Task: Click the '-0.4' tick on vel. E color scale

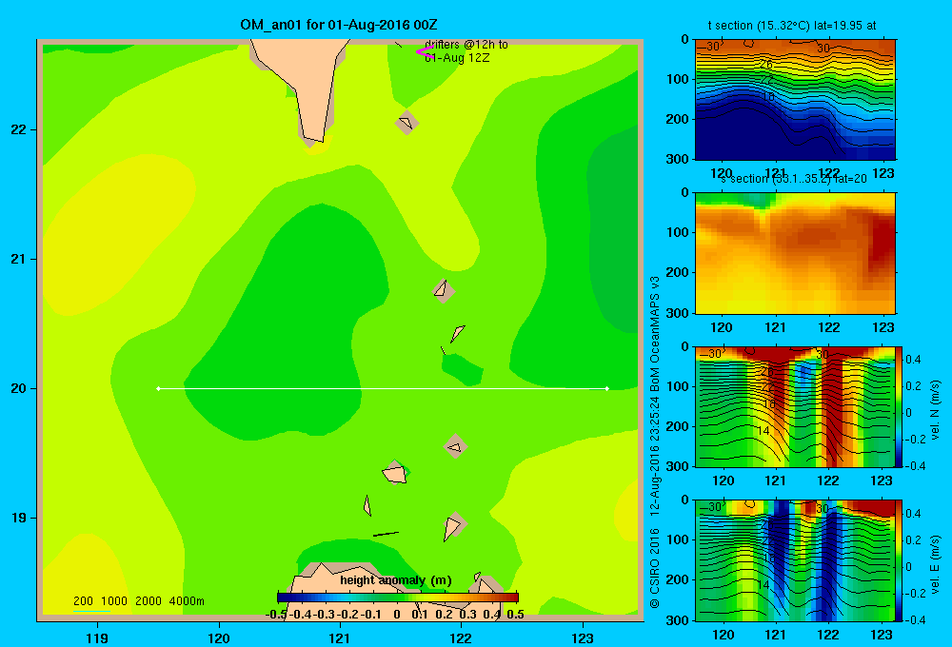Action: [x=915, y=619]
